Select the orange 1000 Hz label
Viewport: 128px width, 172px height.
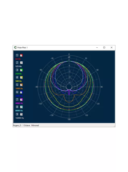click(x=19, y=88)
